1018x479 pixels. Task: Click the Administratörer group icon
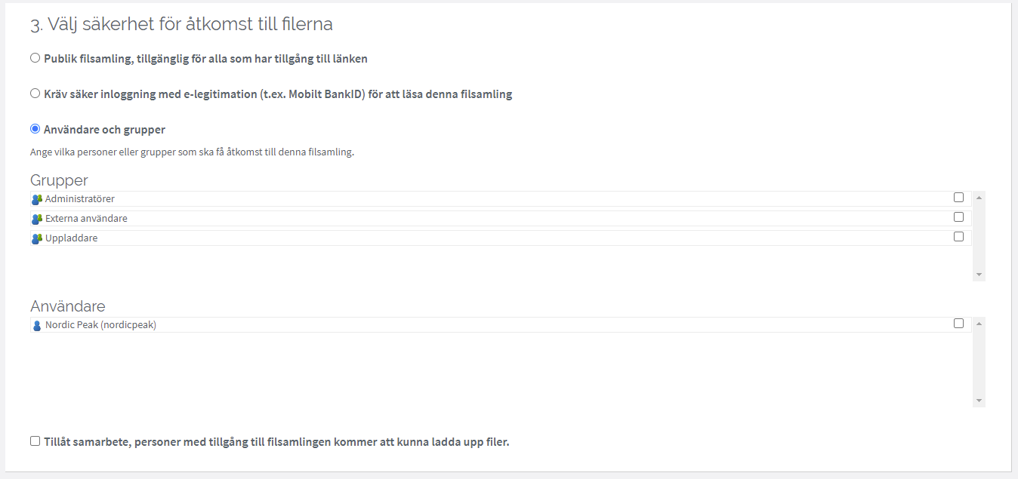[x=36, y=199]
